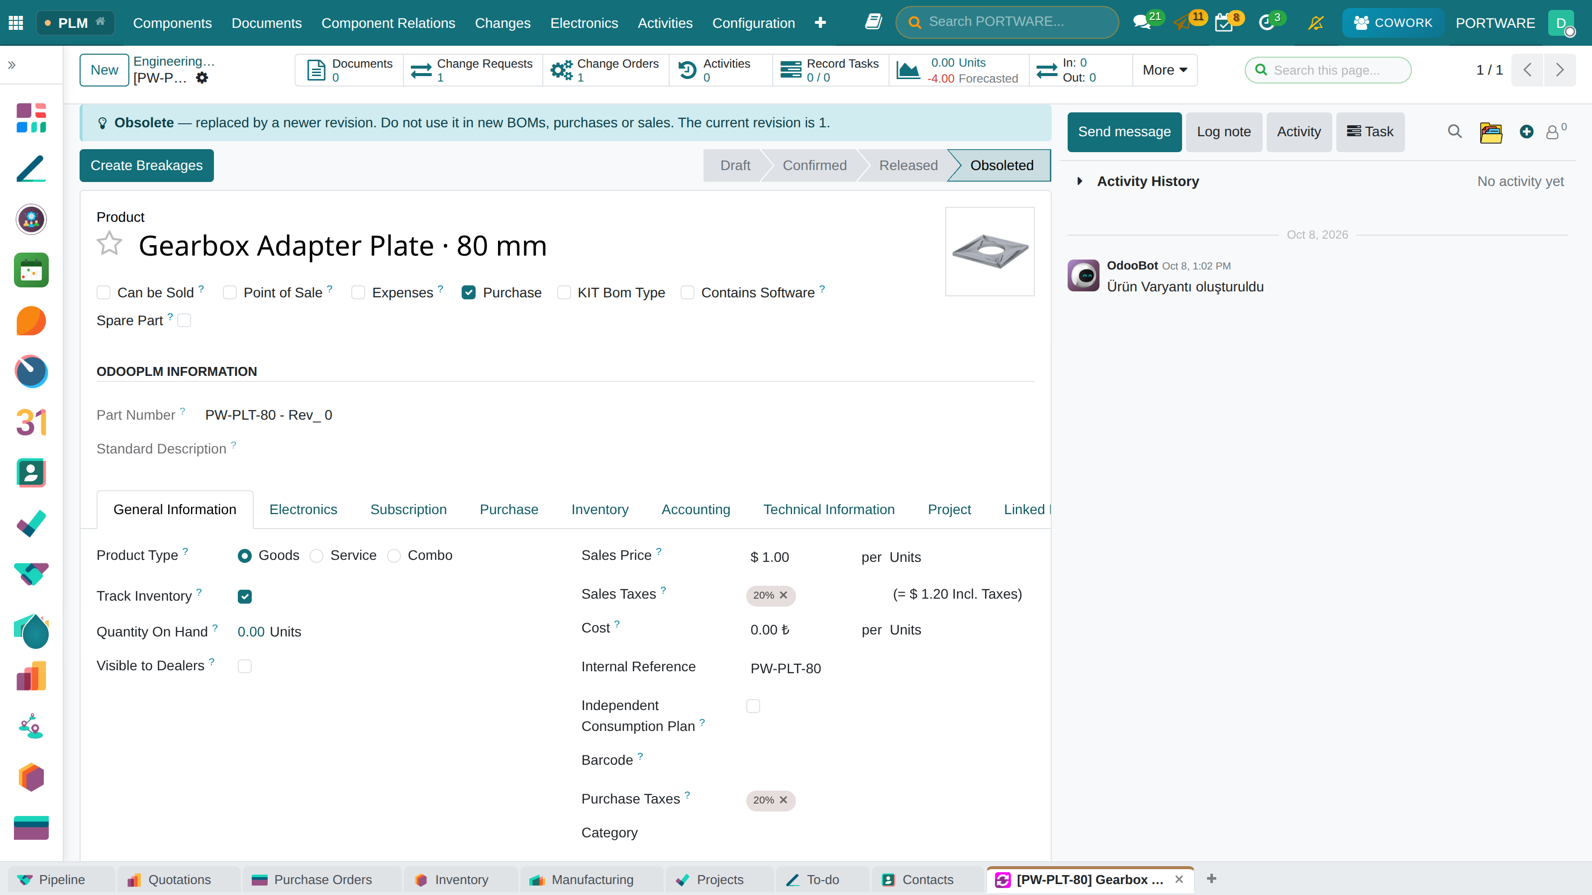Select the Service product type radio
The height and width of the screenshot is (895, 1592).
[316, 555]
